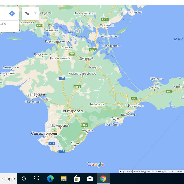Click the Межводное label on map
The height and width of the screenshot is (184, 184).
click(11, 67)
